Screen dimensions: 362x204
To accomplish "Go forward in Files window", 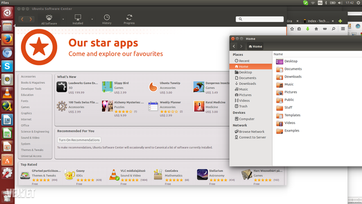I will click(x=242, y=46).
